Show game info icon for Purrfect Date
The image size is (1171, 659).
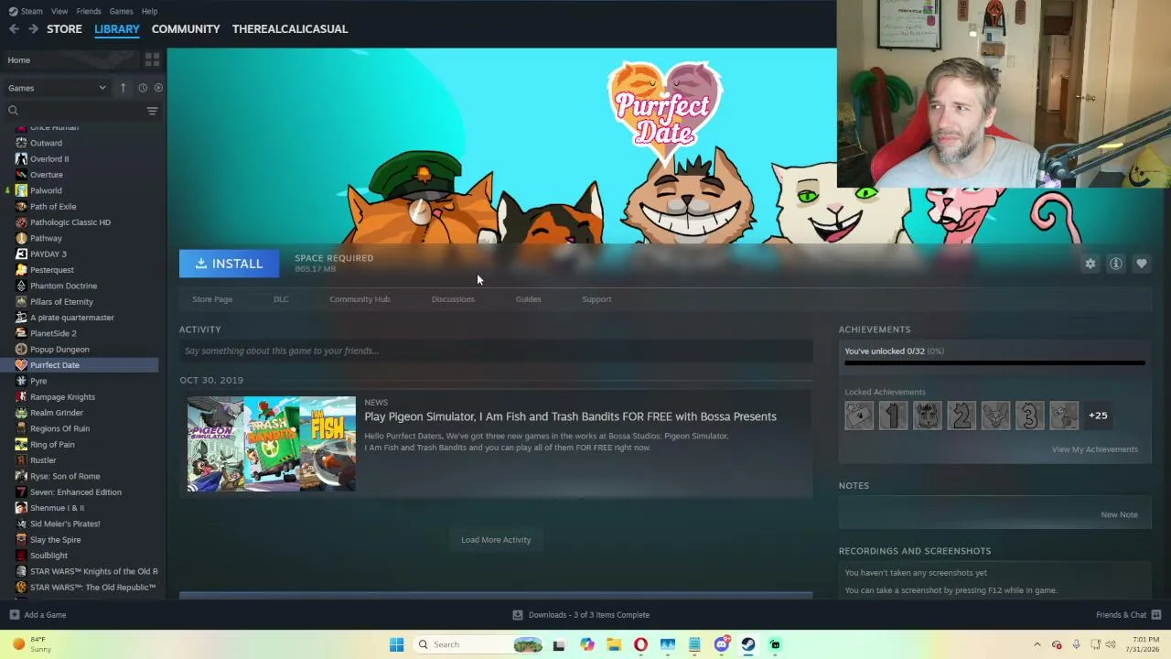tap(1116, 264)
